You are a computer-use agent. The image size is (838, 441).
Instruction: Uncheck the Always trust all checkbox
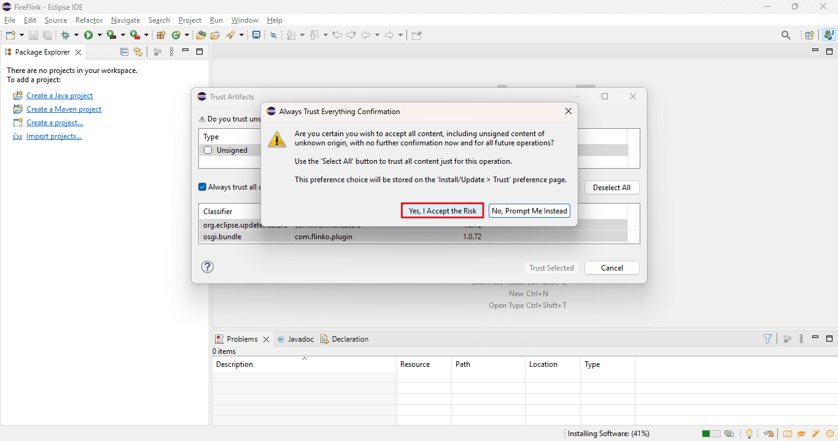203,187
